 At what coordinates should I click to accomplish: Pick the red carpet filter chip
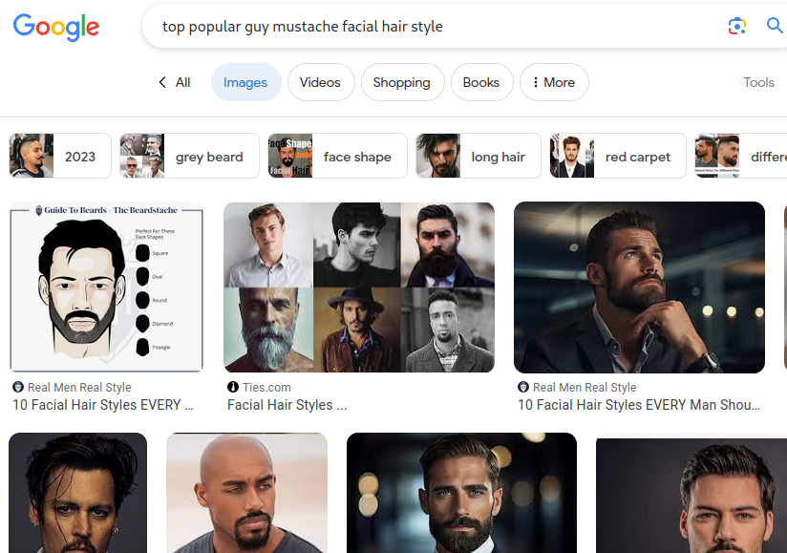(x=617, y=156)
